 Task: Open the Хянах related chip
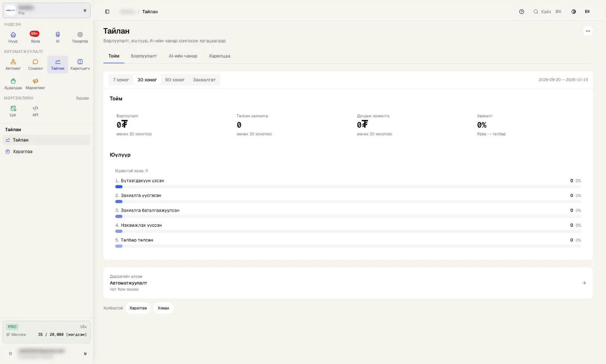point(163,308)
